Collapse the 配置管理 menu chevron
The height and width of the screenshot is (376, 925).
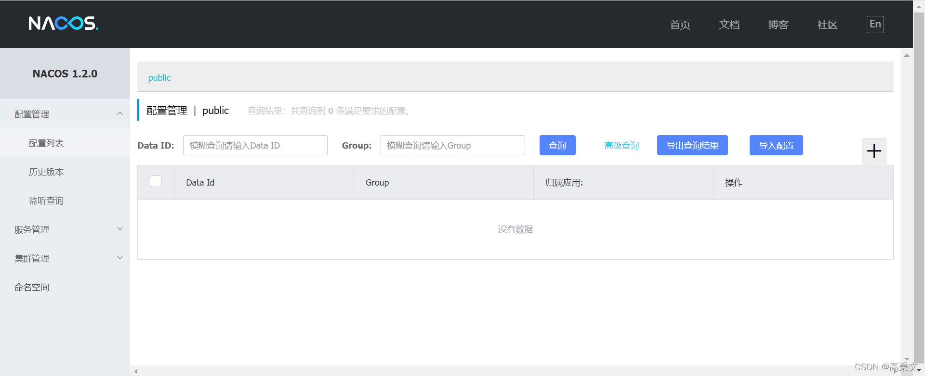tap(120, 113)
